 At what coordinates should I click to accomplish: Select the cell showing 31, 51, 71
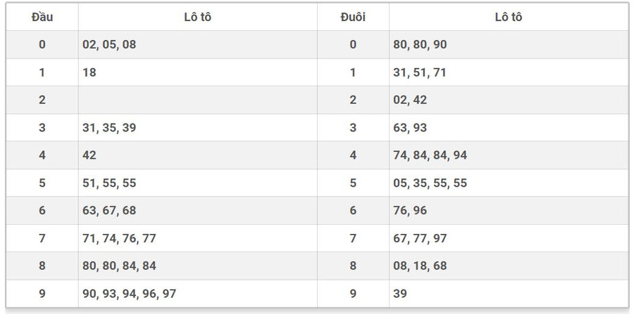click(420, 72)
